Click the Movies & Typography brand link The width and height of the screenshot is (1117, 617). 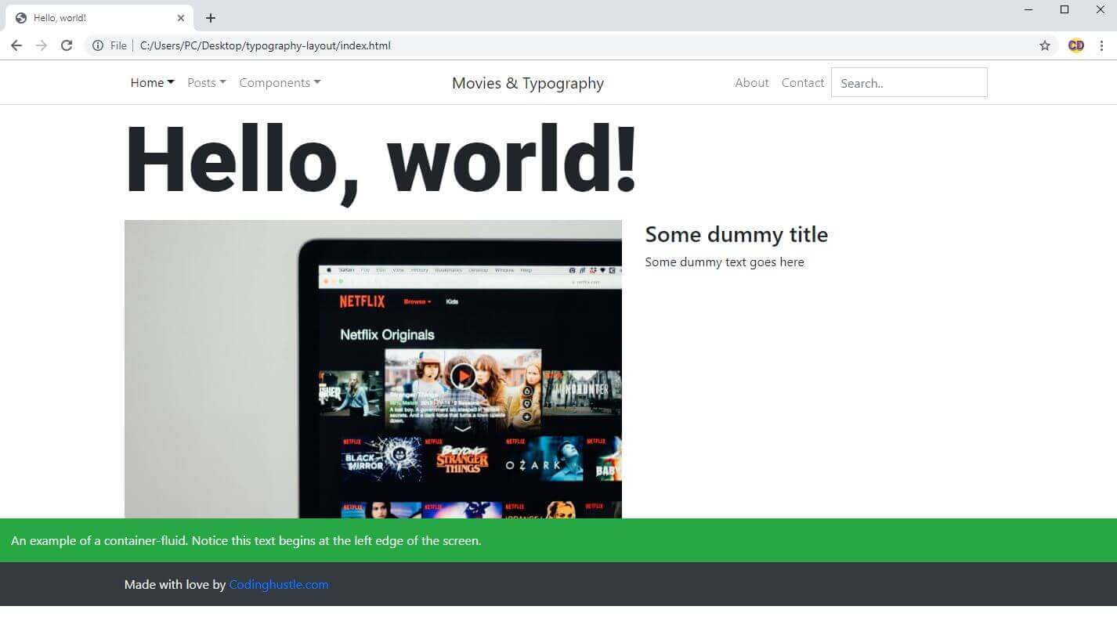(x=528, y=83)
